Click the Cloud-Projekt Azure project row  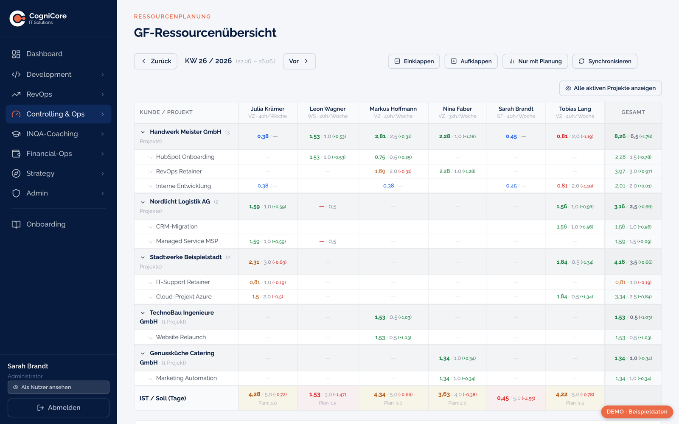coord(398,297)
